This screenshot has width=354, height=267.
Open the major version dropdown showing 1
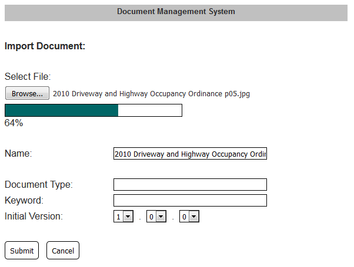[123, 217]
